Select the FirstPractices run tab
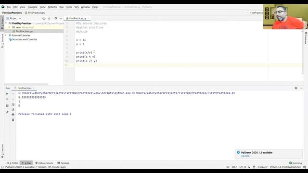The height and width of the screenshot is (173, 308). [25, 88]
